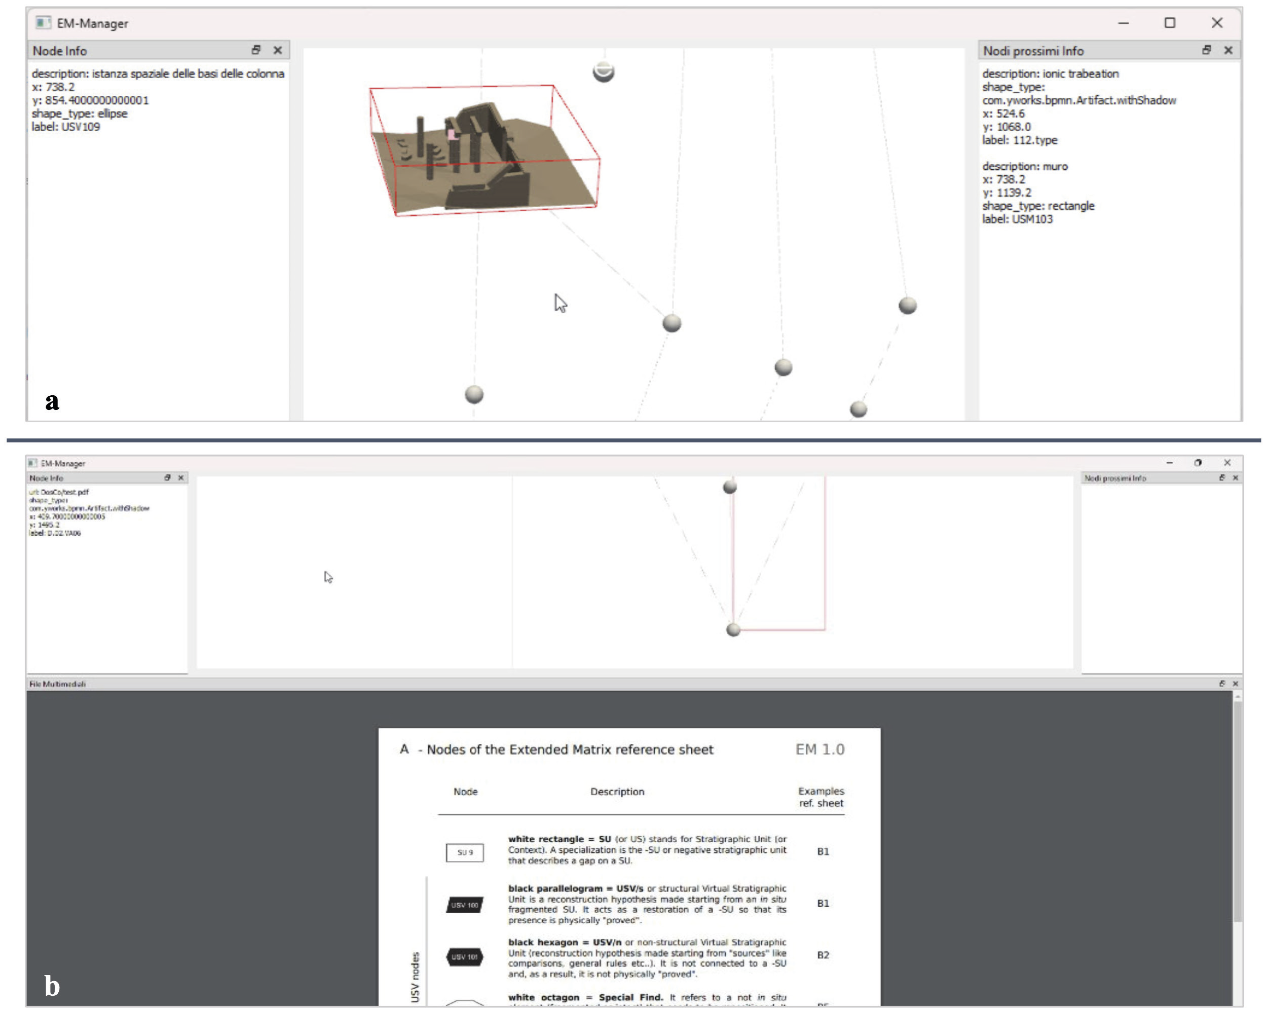Viewport: 1268px width, 1012px height.
Task: Float the Node Info panel in upper window
Action: coord(256,50)
